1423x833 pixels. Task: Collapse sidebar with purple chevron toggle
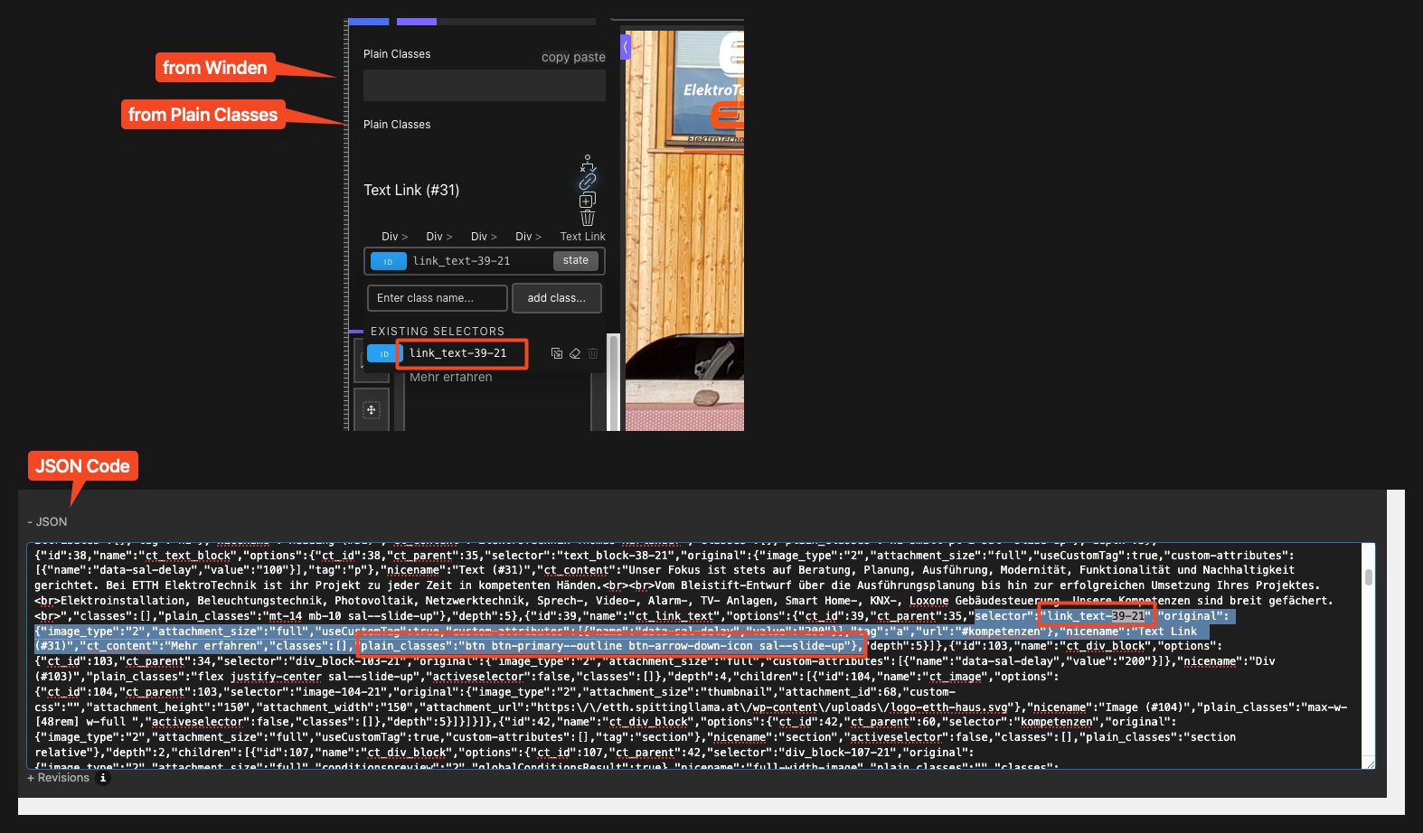[625, 46]
